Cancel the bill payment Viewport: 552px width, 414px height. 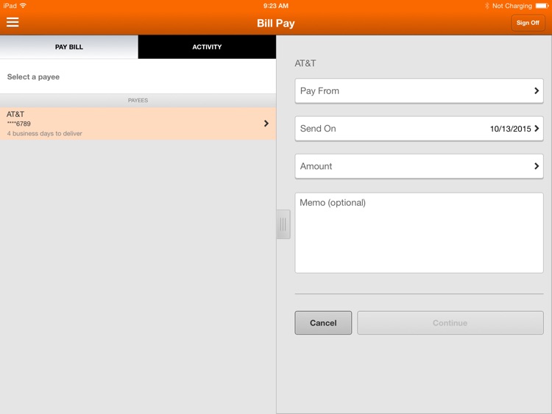point(323,323)
